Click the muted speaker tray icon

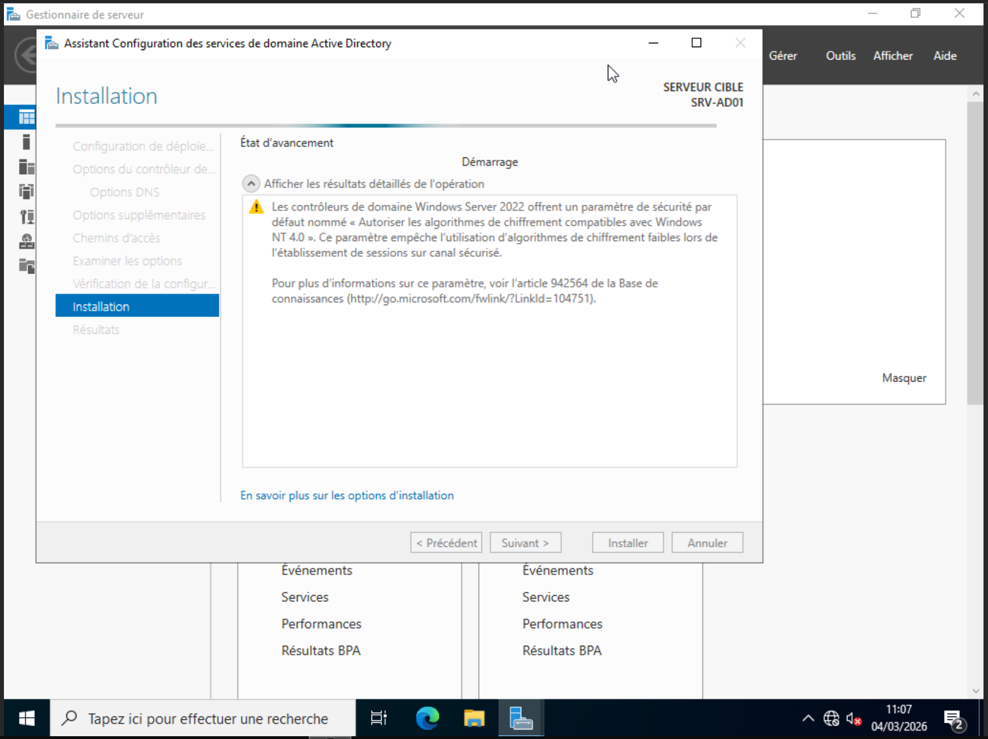pos(853,718)
